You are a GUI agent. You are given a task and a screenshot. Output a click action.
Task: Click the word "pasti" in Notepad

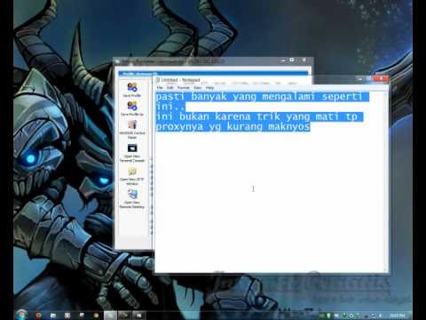pyautogui.click(x=170, y=96)
